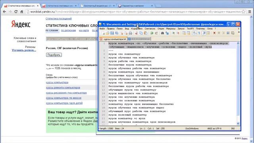Open Find with binoculars icon
254x143 pixels.
[x=162, y=33]
